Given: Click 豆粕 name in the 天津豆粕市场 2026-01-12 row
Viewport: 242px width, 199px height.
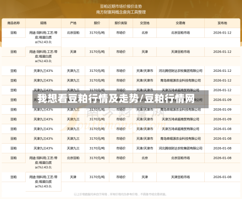Looking at the screenshot, I should (x=14, y=52).
